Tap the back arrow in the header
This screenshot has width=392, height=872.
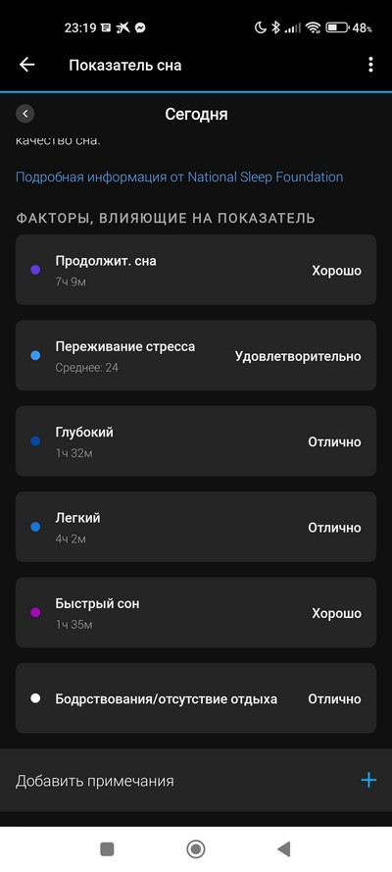(26, 65)
